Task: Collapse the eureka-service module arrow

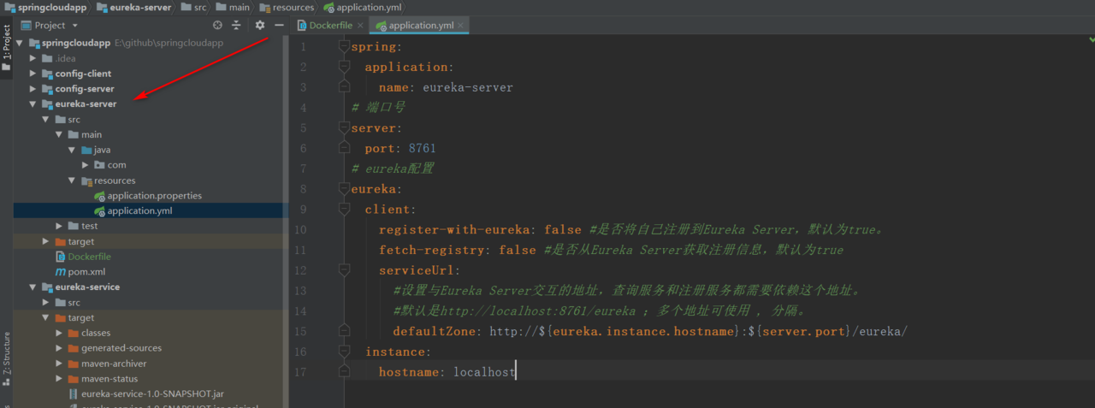Action: click(x=33, y=287)
